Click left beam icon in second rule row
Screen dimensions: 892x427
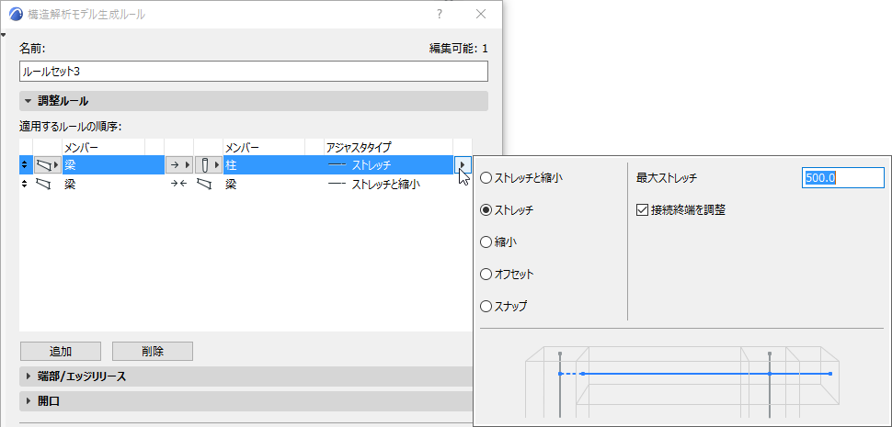(x=43, y=184)
